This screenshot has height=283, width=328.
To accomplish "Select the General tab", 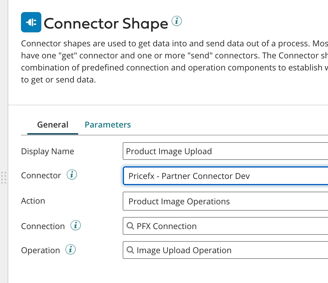I will [52, 124].
